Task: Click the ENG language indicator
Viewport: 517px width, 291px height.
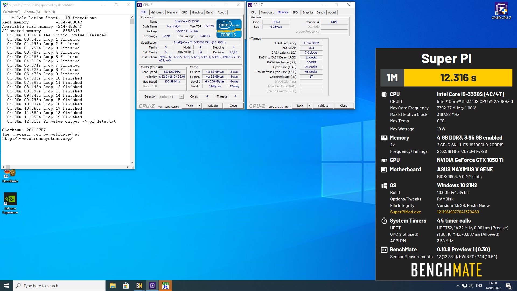Action: 479,286
